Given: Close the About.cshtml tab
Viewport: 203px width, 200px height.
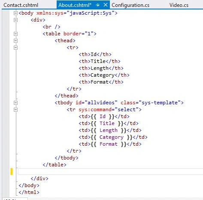Looking at the screenshot, I should coord(106,5).
